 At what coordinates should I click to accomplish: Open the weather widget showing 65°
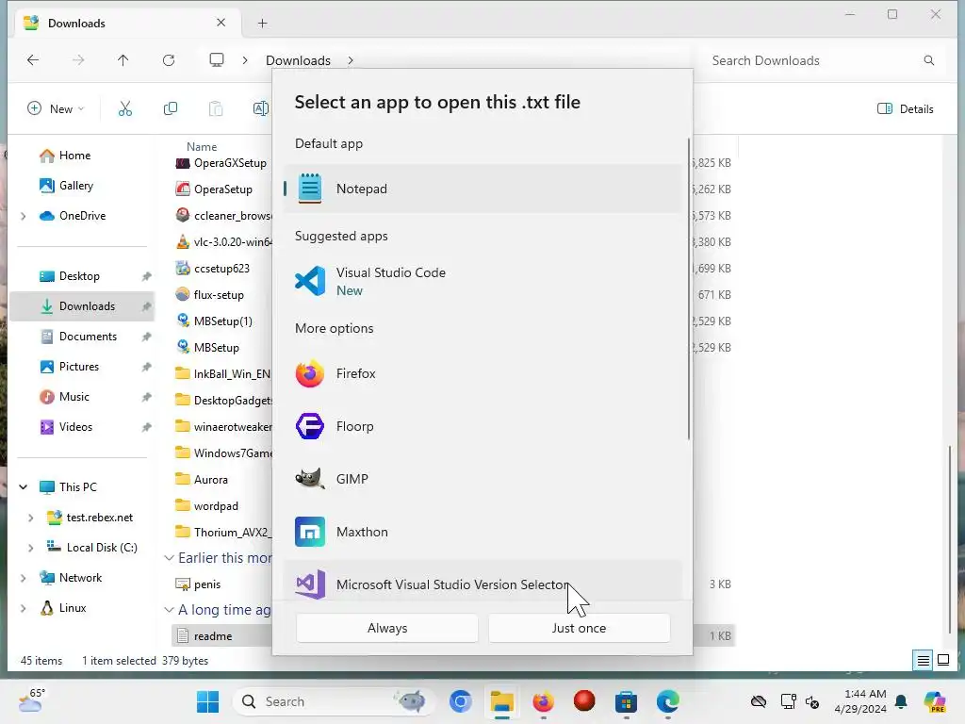point(31,701)
